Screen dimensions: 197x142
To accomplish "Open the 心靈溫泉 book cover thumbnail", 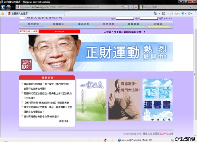I will pos(91,100).
